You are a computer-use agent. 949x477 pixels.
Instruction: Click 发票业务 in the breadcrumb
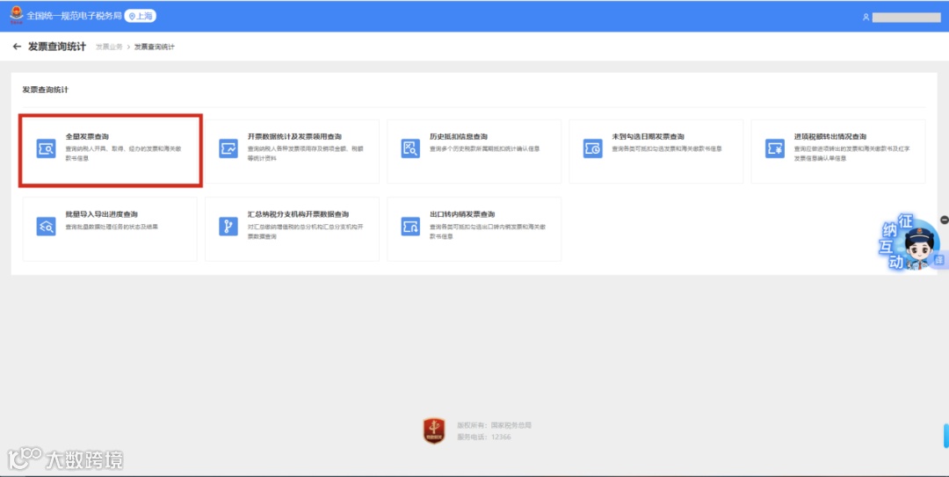coord(109,47)
